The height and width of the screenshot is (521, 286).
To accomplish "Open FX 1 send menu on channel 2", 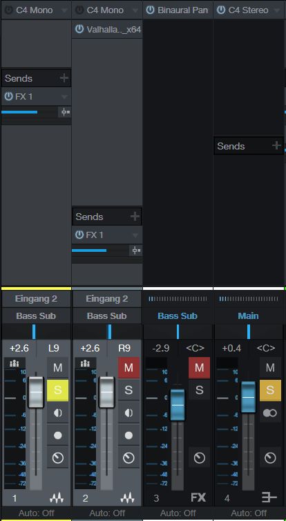I will pos(135,235).
